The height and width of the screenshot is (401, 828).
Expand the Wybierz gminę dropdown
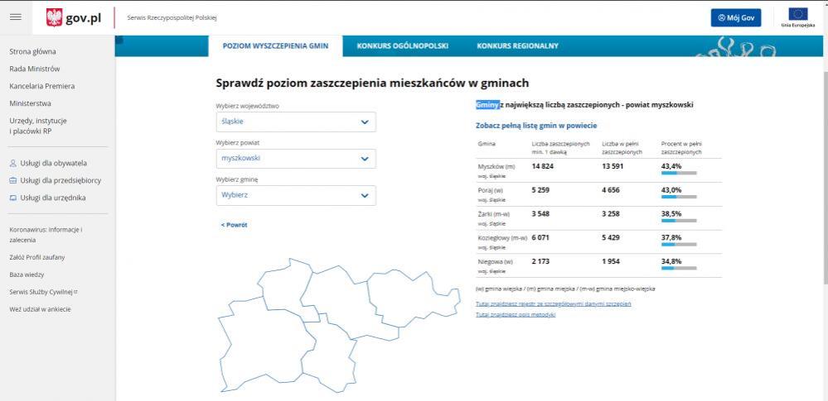tap(296, 195)
